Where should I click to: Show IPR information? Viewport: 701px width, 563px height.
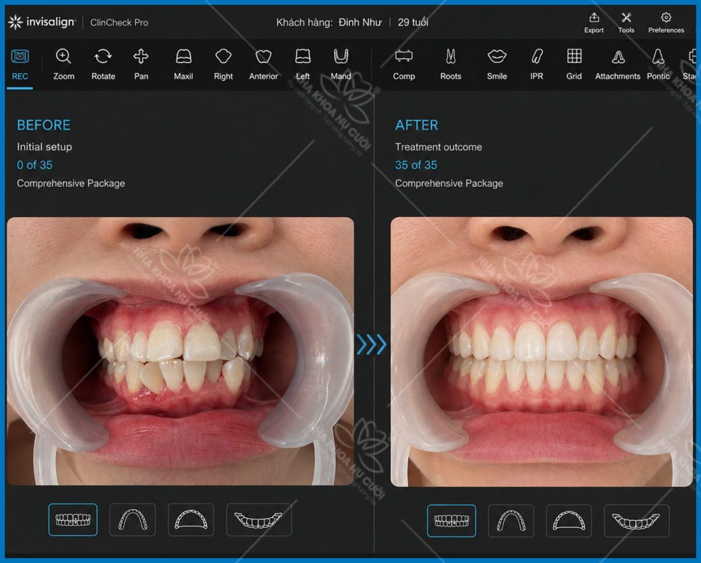pyautogui.click(x=537, y=65)
